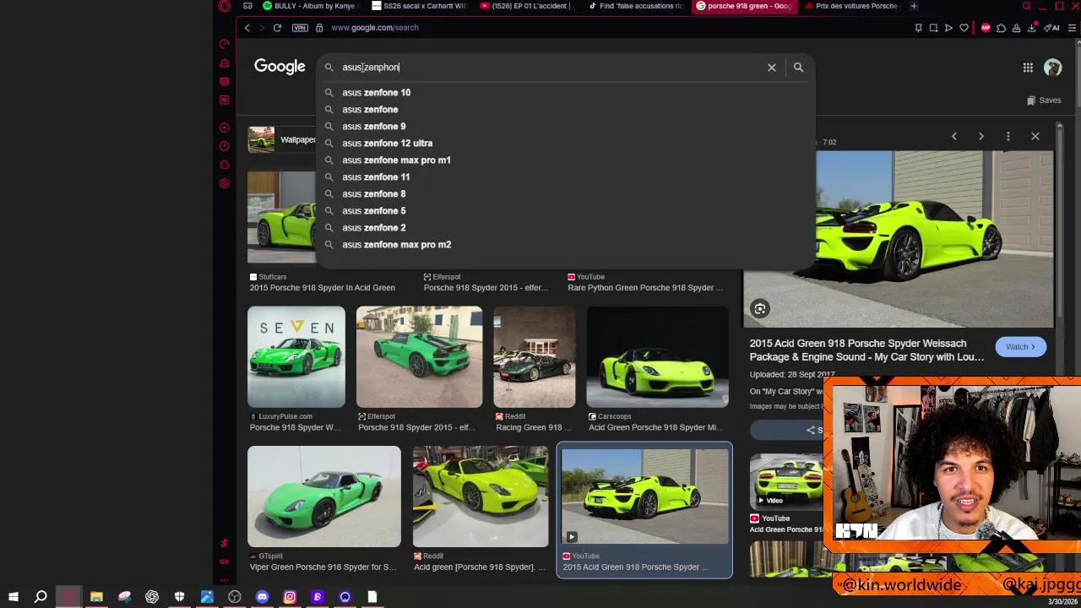Select the plain asus zenfone suggestion
Image resolution: width=1081 pixels, height=608 pixels.
coord(566,110)
